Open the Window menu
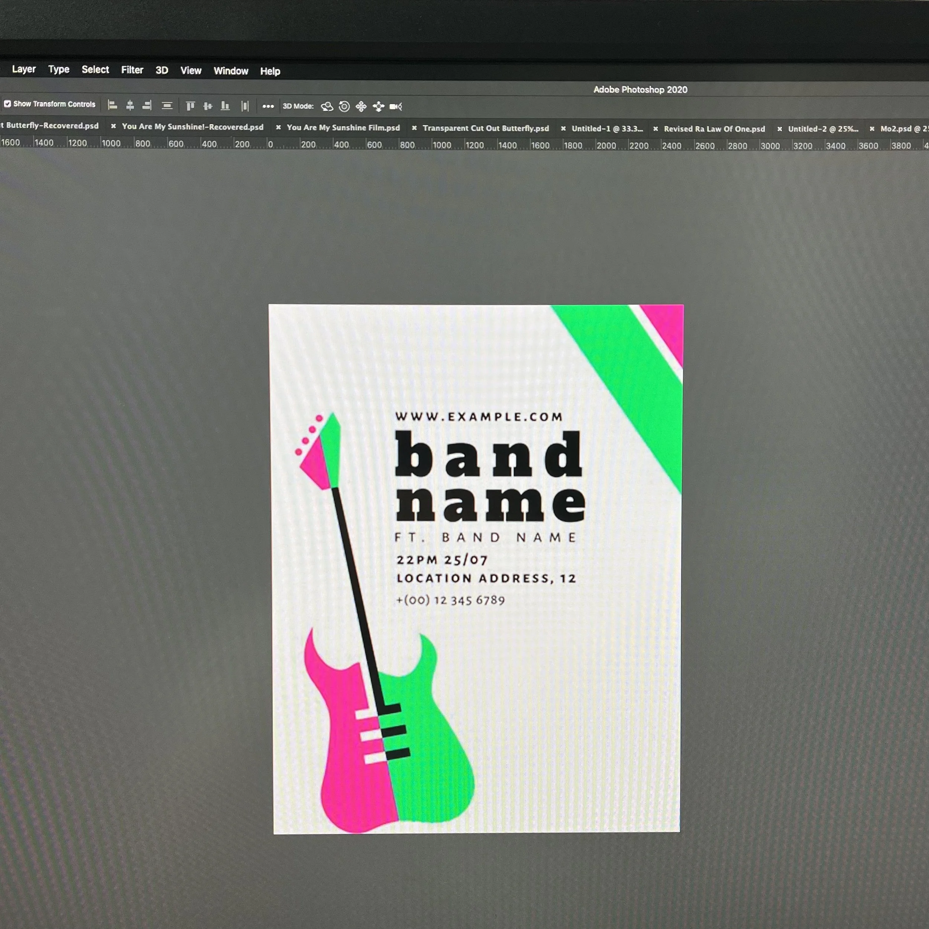Viewport: 929px width, 929px height. click(231, 71)
